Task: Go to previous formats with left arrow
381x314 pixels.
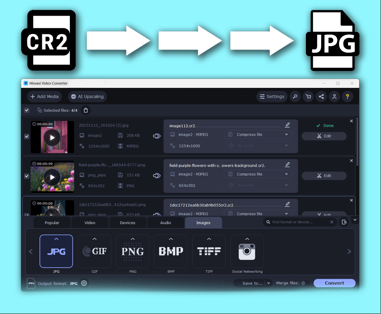Action: [x=31, y=252]
